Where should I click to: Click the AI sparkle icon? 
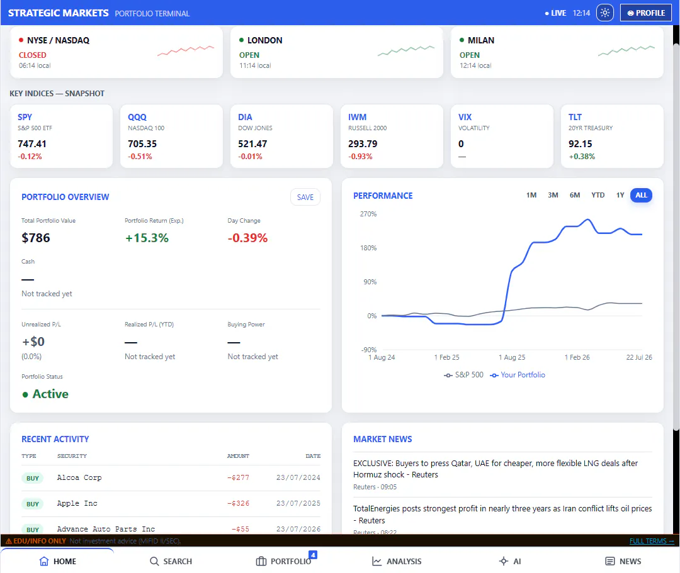point(503,561)
